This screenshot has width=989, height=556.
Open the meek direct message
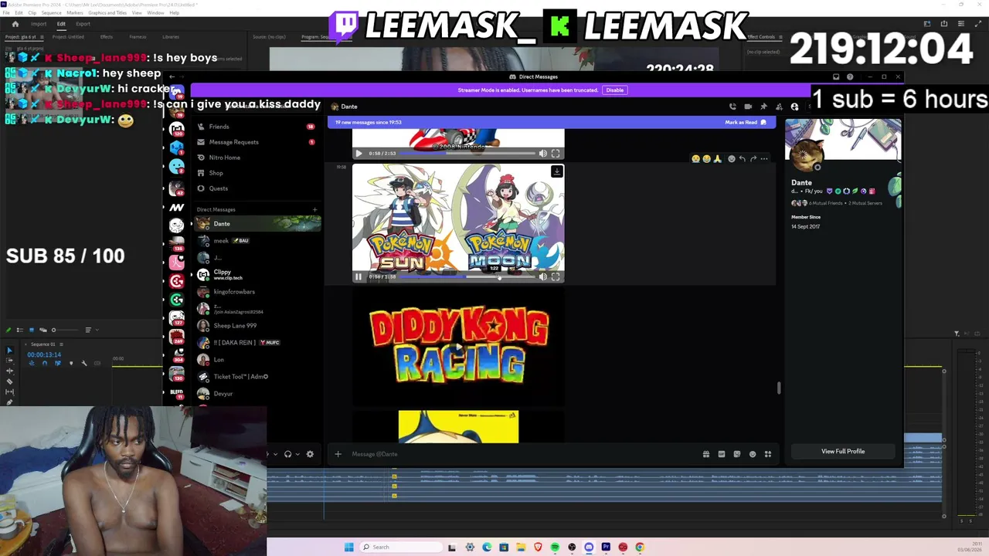257,241
